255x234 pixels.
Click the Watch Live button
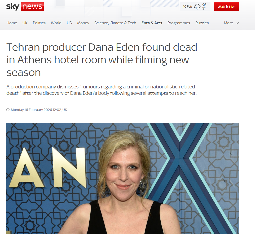pos(227,7)
